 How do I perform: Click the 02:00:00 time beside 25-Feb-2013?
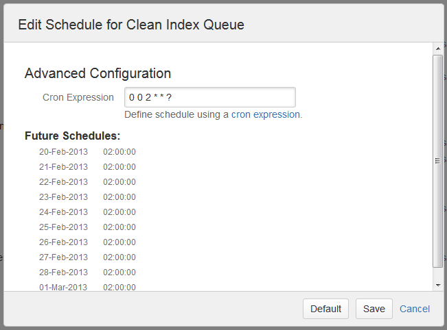(x=119, y=227)
